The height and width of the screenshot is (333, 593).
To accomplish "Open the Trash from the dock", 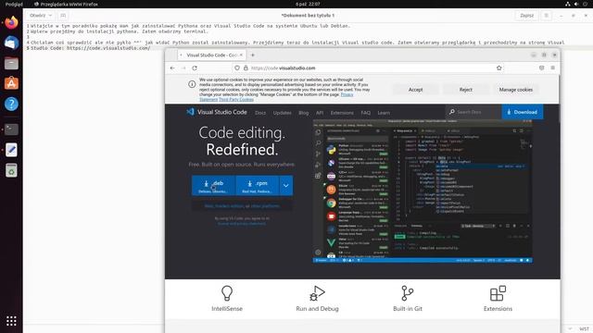I will [x=11, y=170].
